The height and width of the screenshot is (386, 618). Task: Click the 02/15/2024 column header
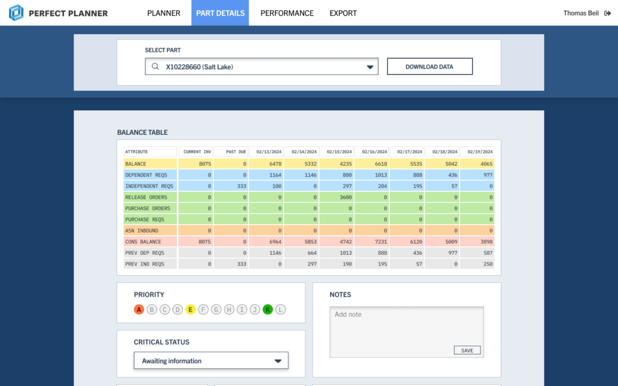(336, 152)
